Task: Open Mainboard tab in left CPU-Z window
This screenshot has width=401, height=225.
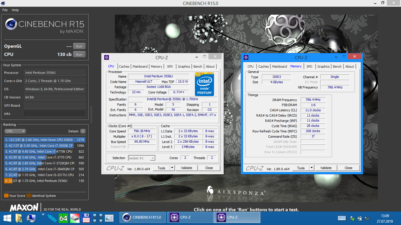Action: [x=140, y=67]
